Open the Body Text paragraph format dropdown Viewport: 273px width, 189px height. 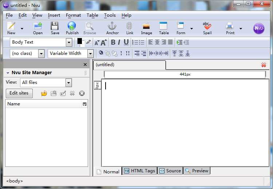click(x=69, y=43)
